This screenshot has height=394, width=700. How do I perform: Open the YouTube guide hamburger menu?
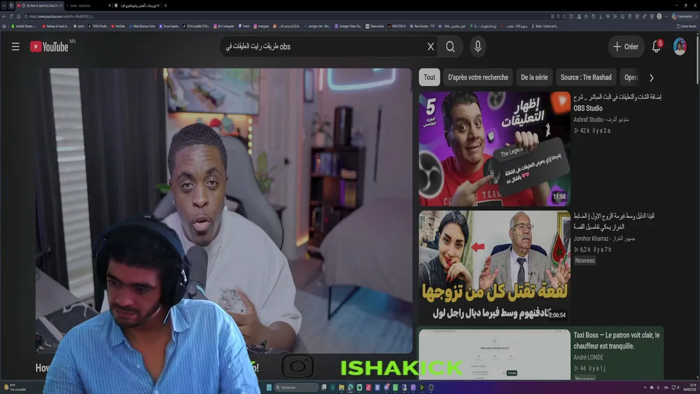pos(15,47)
